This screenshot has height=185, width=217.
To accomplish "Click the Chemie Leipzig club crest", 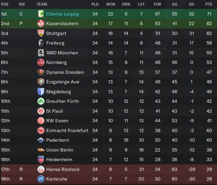I will [x=41, y=14].
